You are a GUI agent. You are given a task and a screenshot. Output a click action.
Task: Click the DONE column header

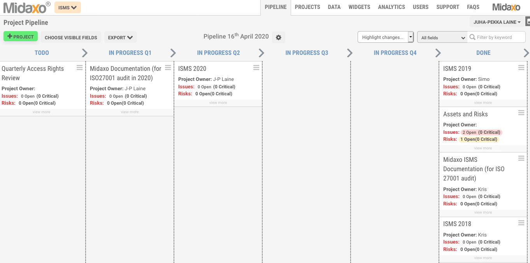[x=483, y=53]
